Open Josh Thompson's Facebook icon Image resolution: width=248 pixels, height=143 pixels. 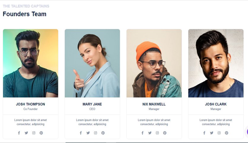[x=19, y=133]
